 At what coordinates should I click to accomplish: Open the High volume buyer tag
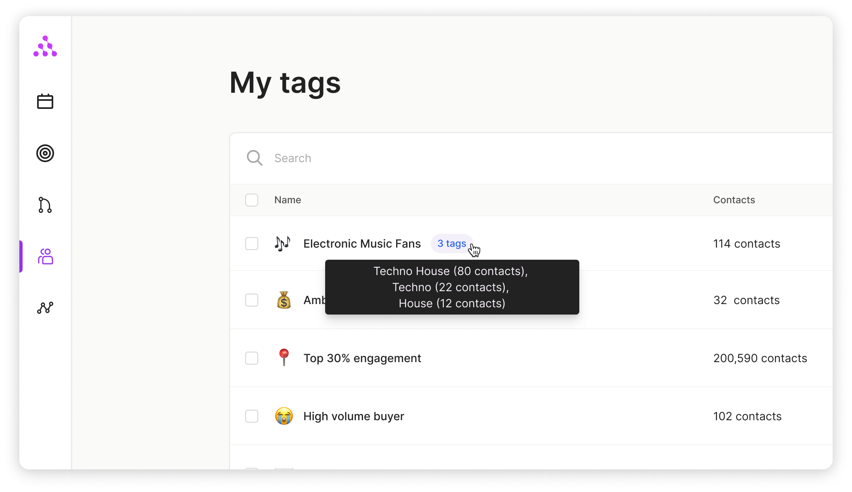click(x=354, y=416)
